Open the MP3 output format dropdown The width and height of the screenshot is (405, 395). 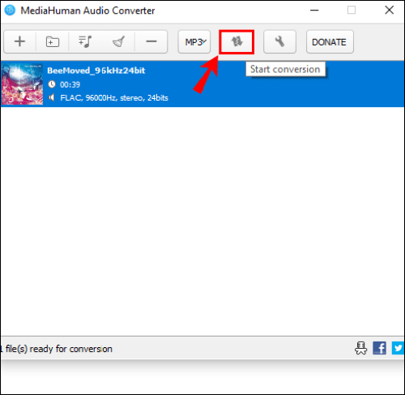[x=194, y=42]
